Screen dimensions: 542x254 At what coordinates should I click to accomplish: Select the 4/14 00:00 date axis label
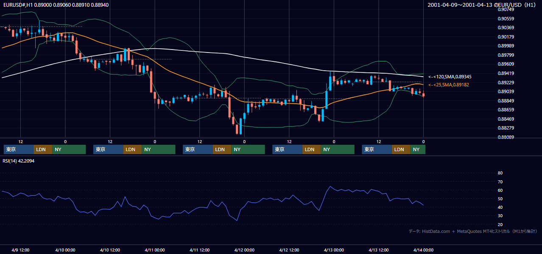point(423,250)
